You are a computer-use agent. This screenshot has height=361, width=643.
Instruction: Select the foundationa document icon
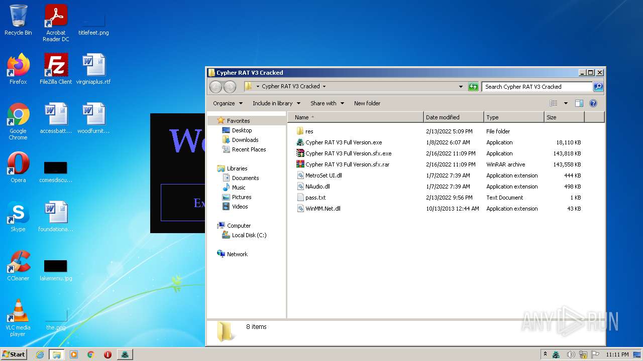tap(56, 217)
